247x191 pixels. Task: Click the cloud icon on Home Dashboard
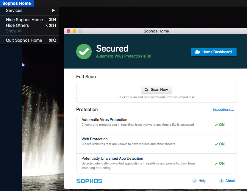(x=197, y=52)
